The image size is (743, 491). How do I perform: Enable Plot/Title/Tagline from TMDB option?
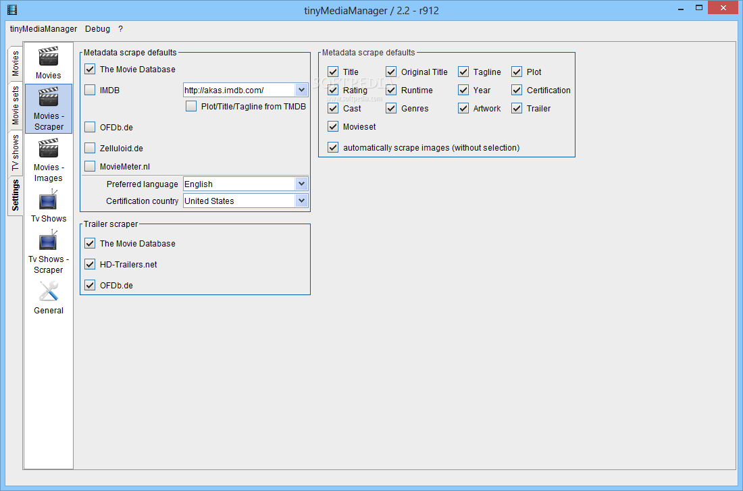191,106
